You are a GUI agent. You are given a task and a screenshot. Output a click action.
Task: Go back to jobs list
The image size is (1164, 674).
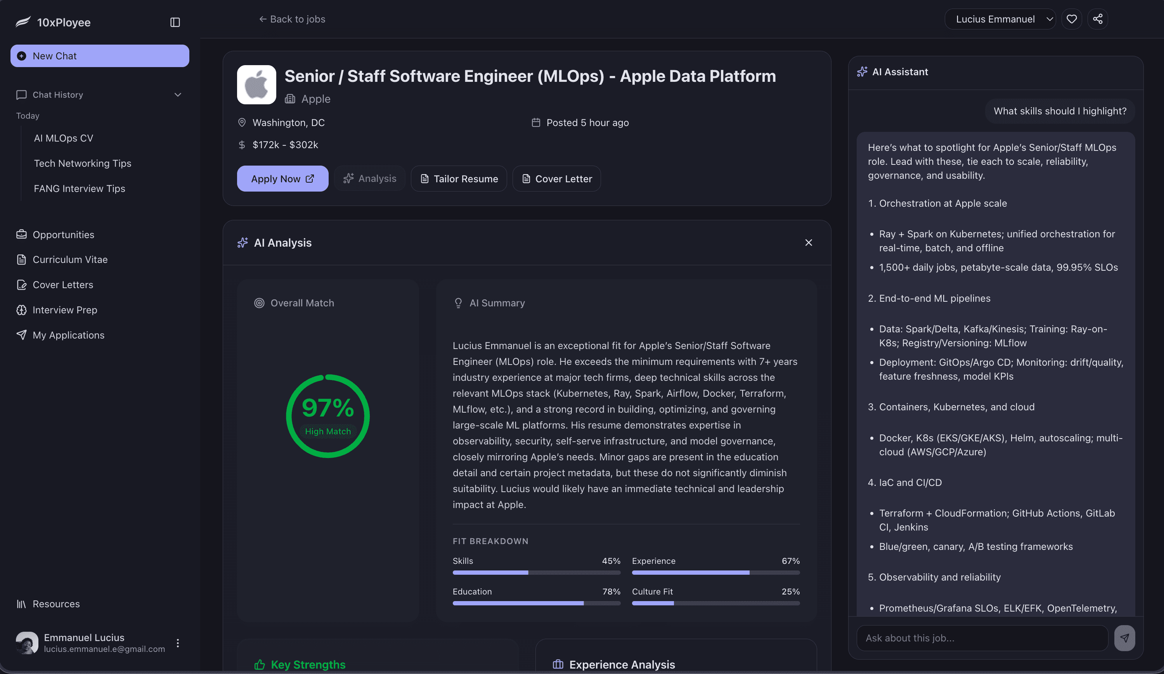pyautogui.click(x=292, y=19)
